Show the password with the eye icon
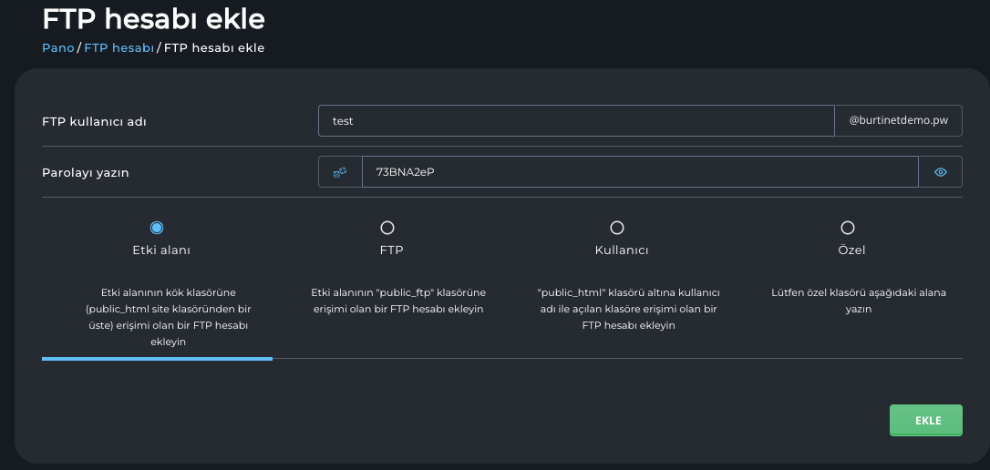The image size is (990, 470). 941,172
